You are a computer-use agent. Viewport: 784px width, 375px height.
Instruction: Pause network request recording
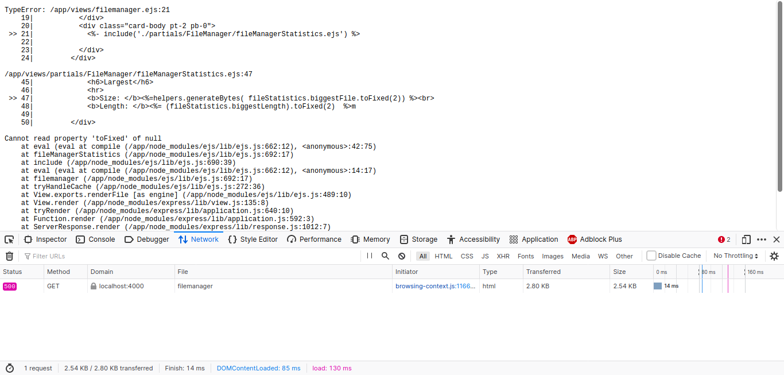point(369,256)
